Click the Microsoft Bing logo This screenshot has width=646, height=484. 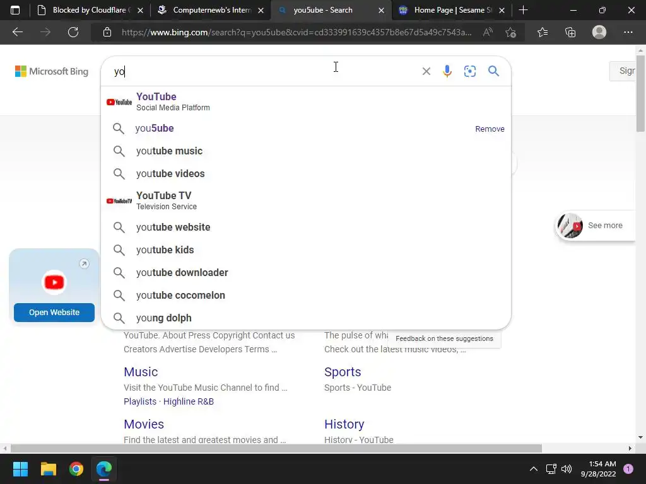coord(52,71)
